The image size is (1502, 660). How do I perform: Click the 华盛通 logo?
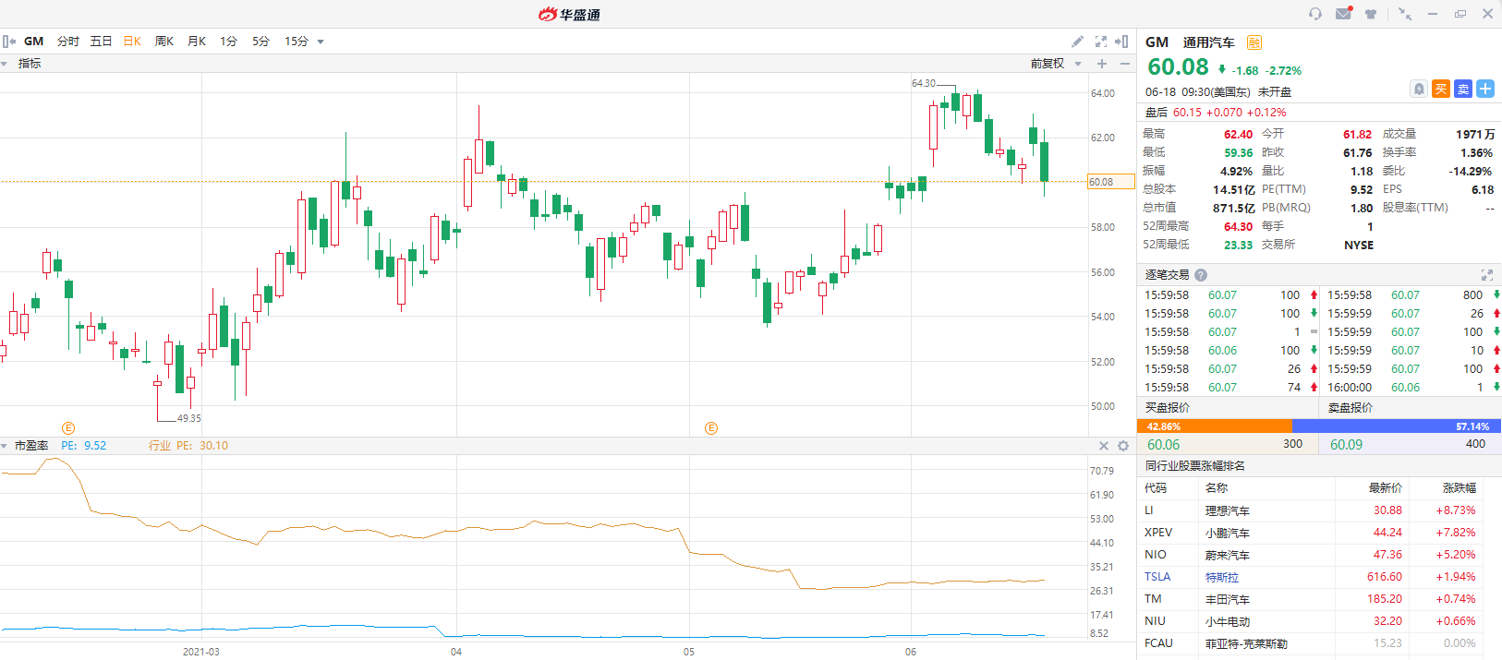coord(569,14)
